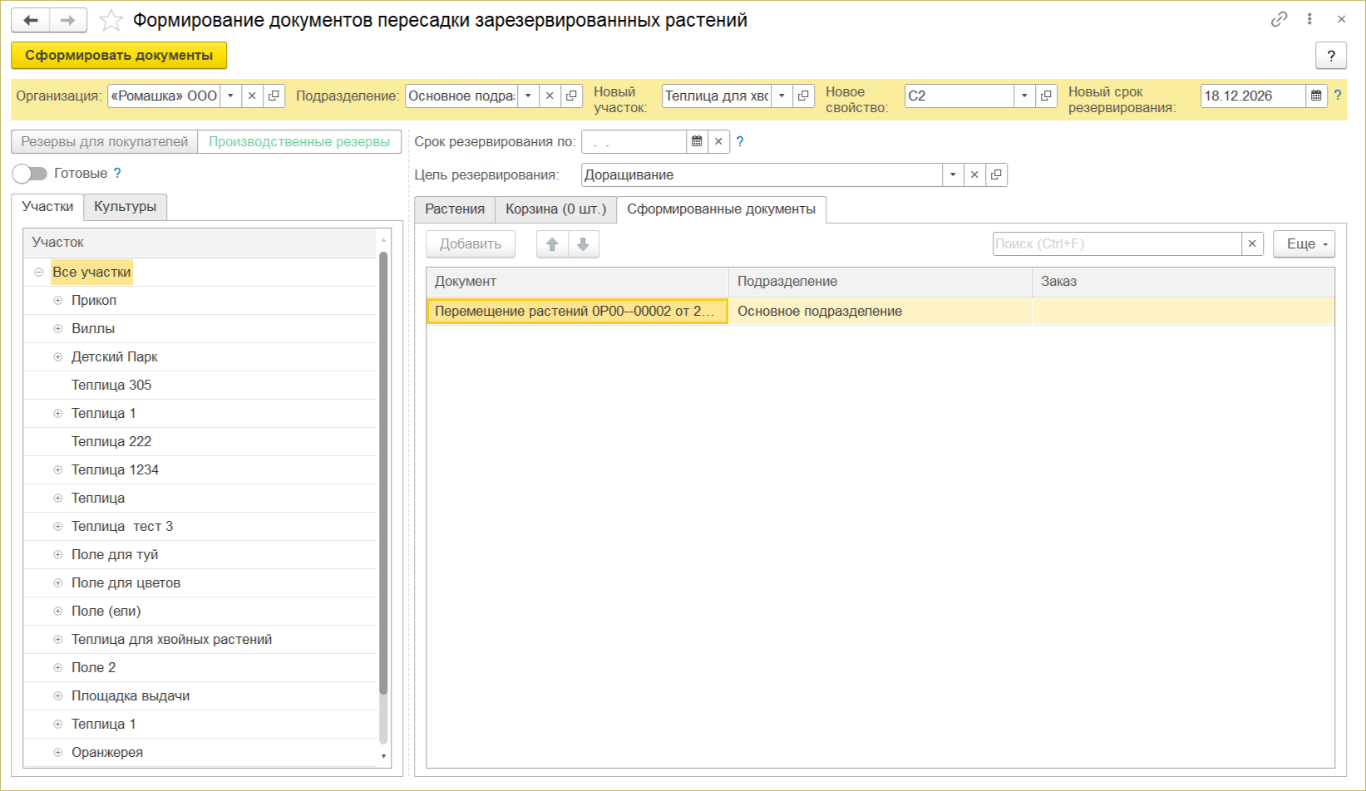Screen dimensions: 1366x791
Task: Click the Сформировать документы button
Action: click(x=119, y=55)
